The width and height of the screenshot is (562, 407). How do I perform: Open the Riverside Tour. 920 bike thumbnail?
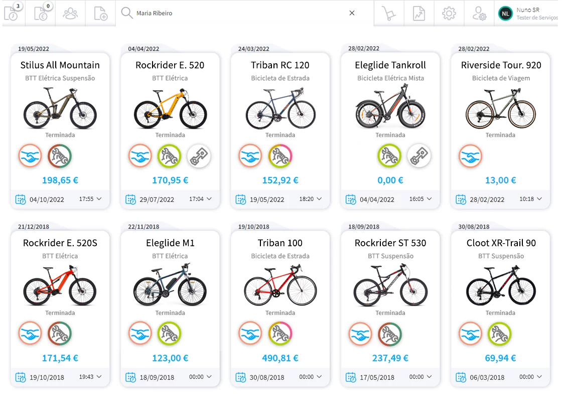(500, 108)
